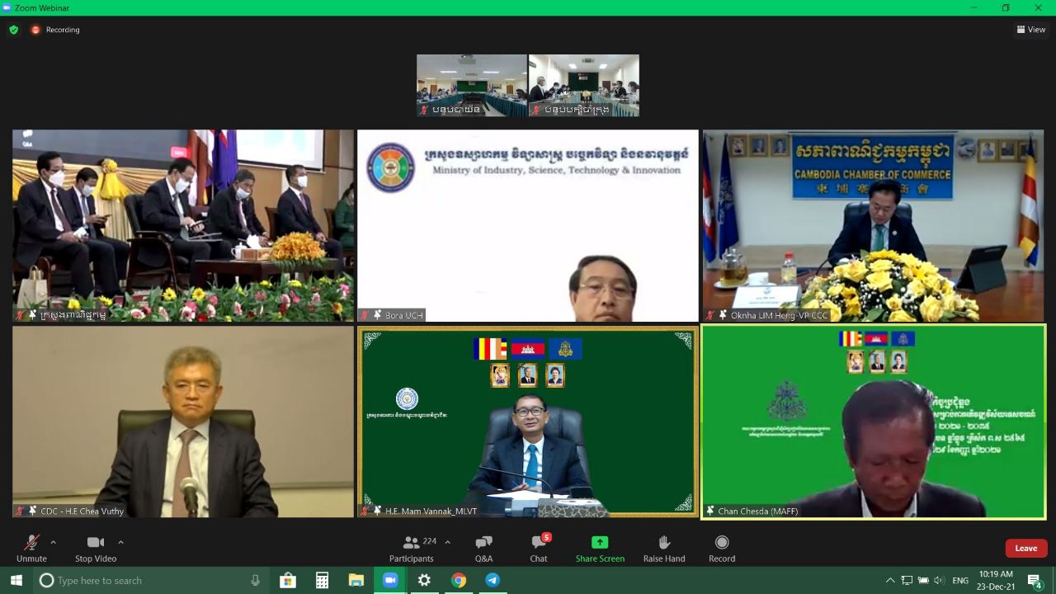Open Google Chrome from the taskbar
This screenshot has height=594, width=1056.
458,581
